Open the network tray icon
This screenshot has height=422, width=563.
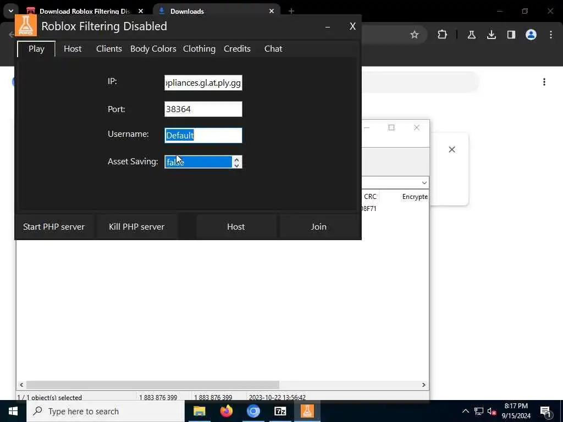coord(479,411)
